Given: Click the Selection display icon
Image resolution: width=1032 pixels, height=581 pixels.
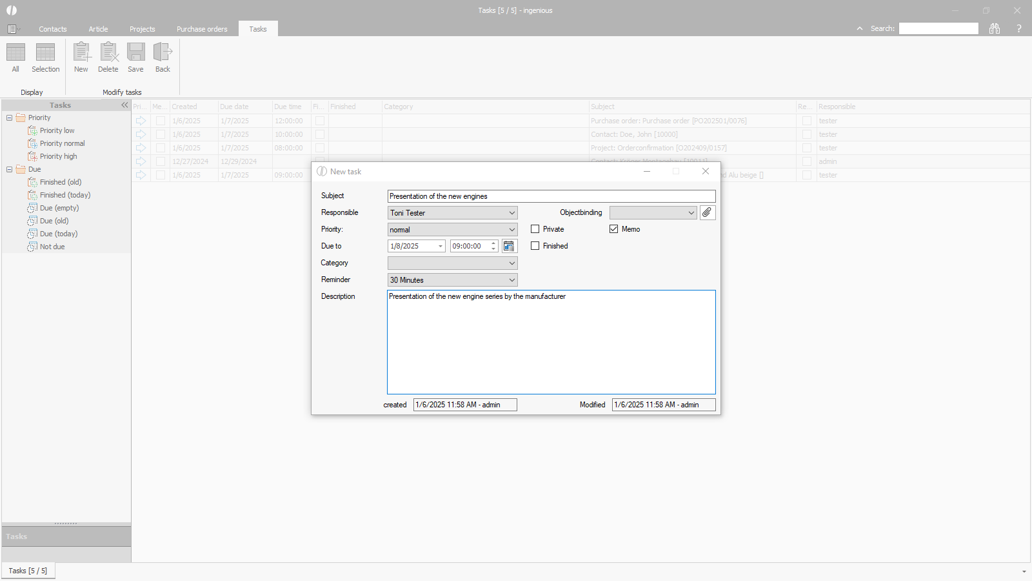Looking at the screenshot, I should [45, 53].
